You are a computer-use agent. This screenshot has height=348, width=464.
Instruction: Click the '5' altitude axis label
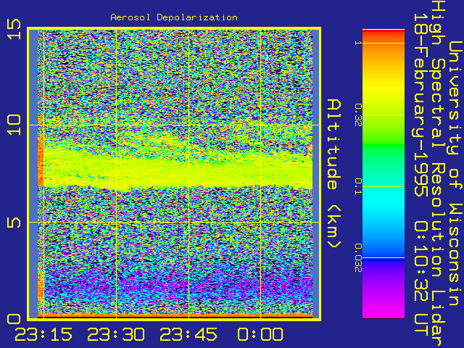(14, 223)
